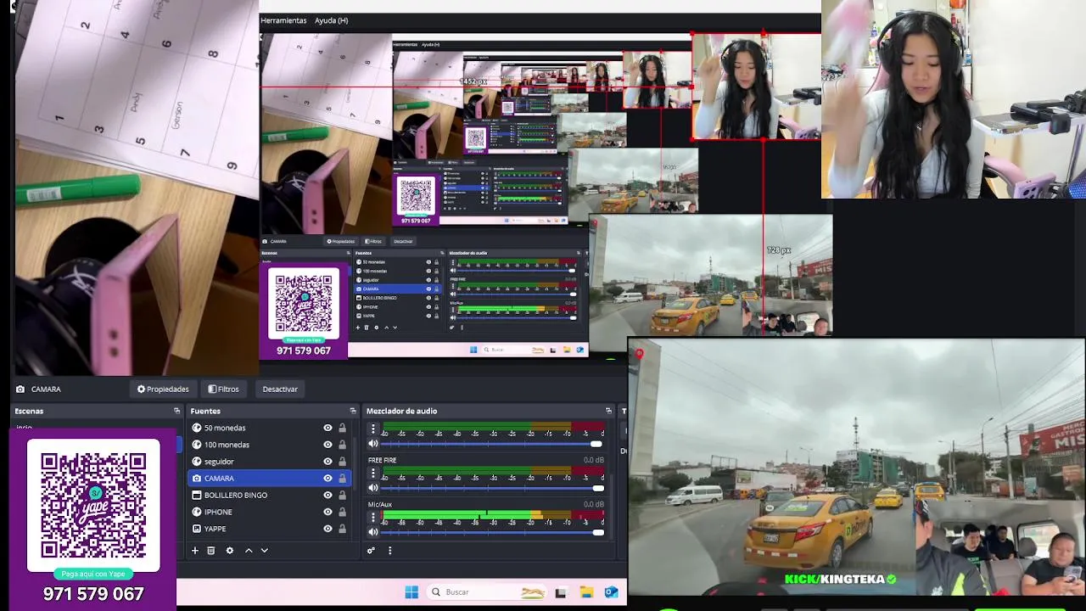This screenshot has height=611, width=1086.
Task: Click the IPHONE source type icon
Action: pyautogui.click(x=197, y=512)
